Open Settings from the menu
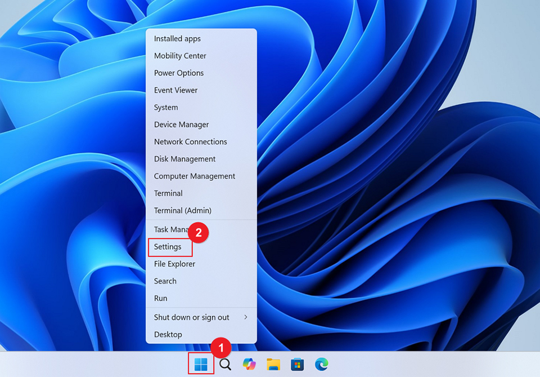 coord(169,246)
